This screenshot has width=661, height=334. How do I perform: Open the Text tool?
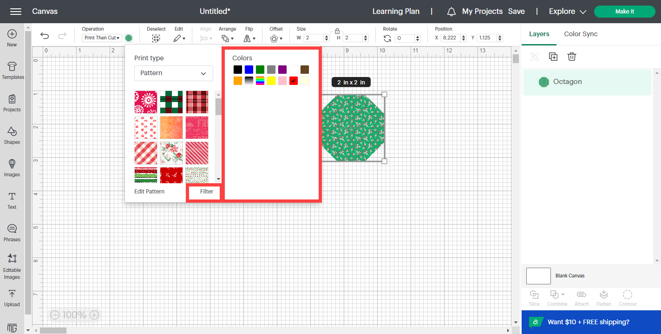point(12,200)
